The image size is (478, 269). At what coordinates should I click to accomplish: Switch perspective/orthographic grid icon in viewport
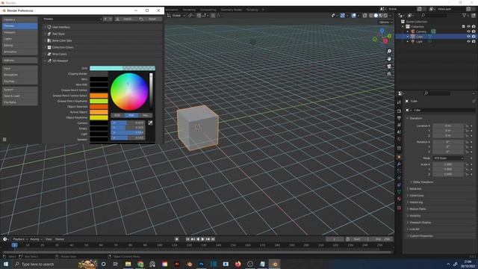[389, 74]
